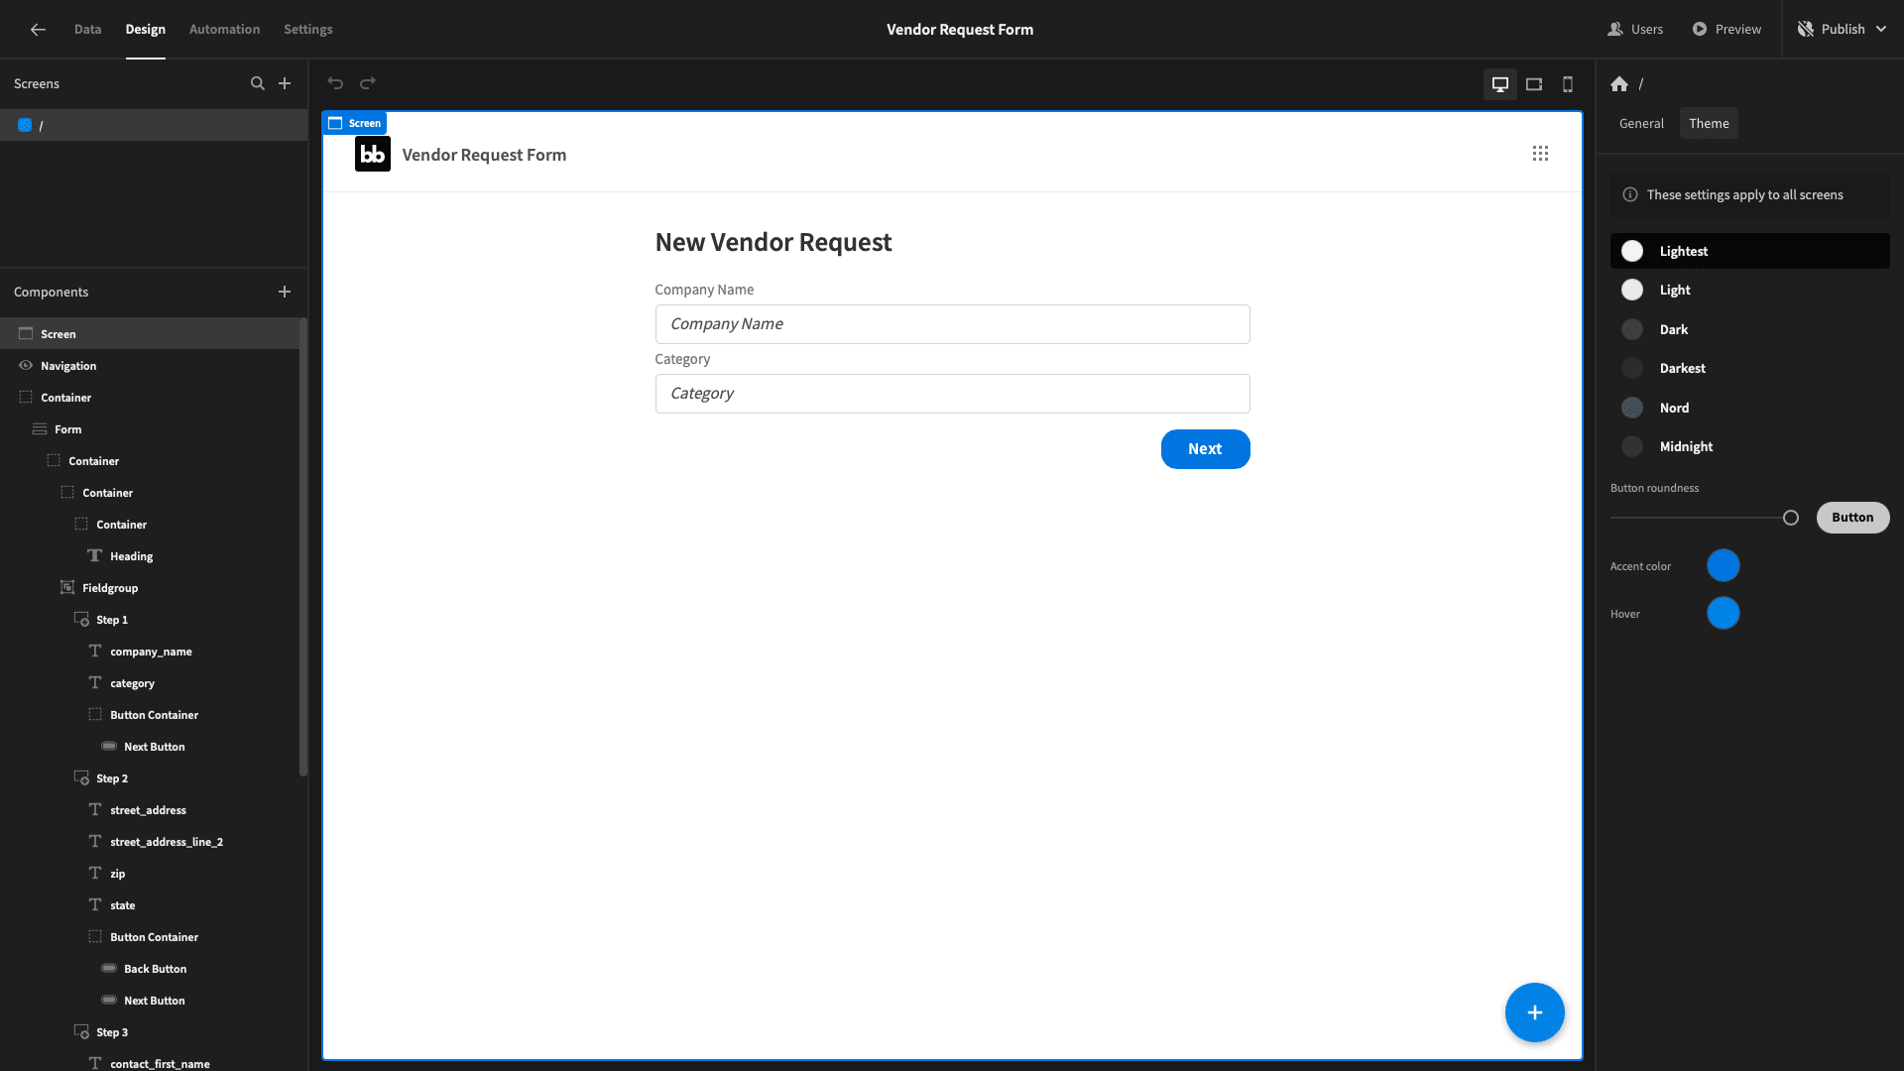Open the Accent color swatch
This screenshot has height=1071, width=1904.
click(x=1723, y=566)
